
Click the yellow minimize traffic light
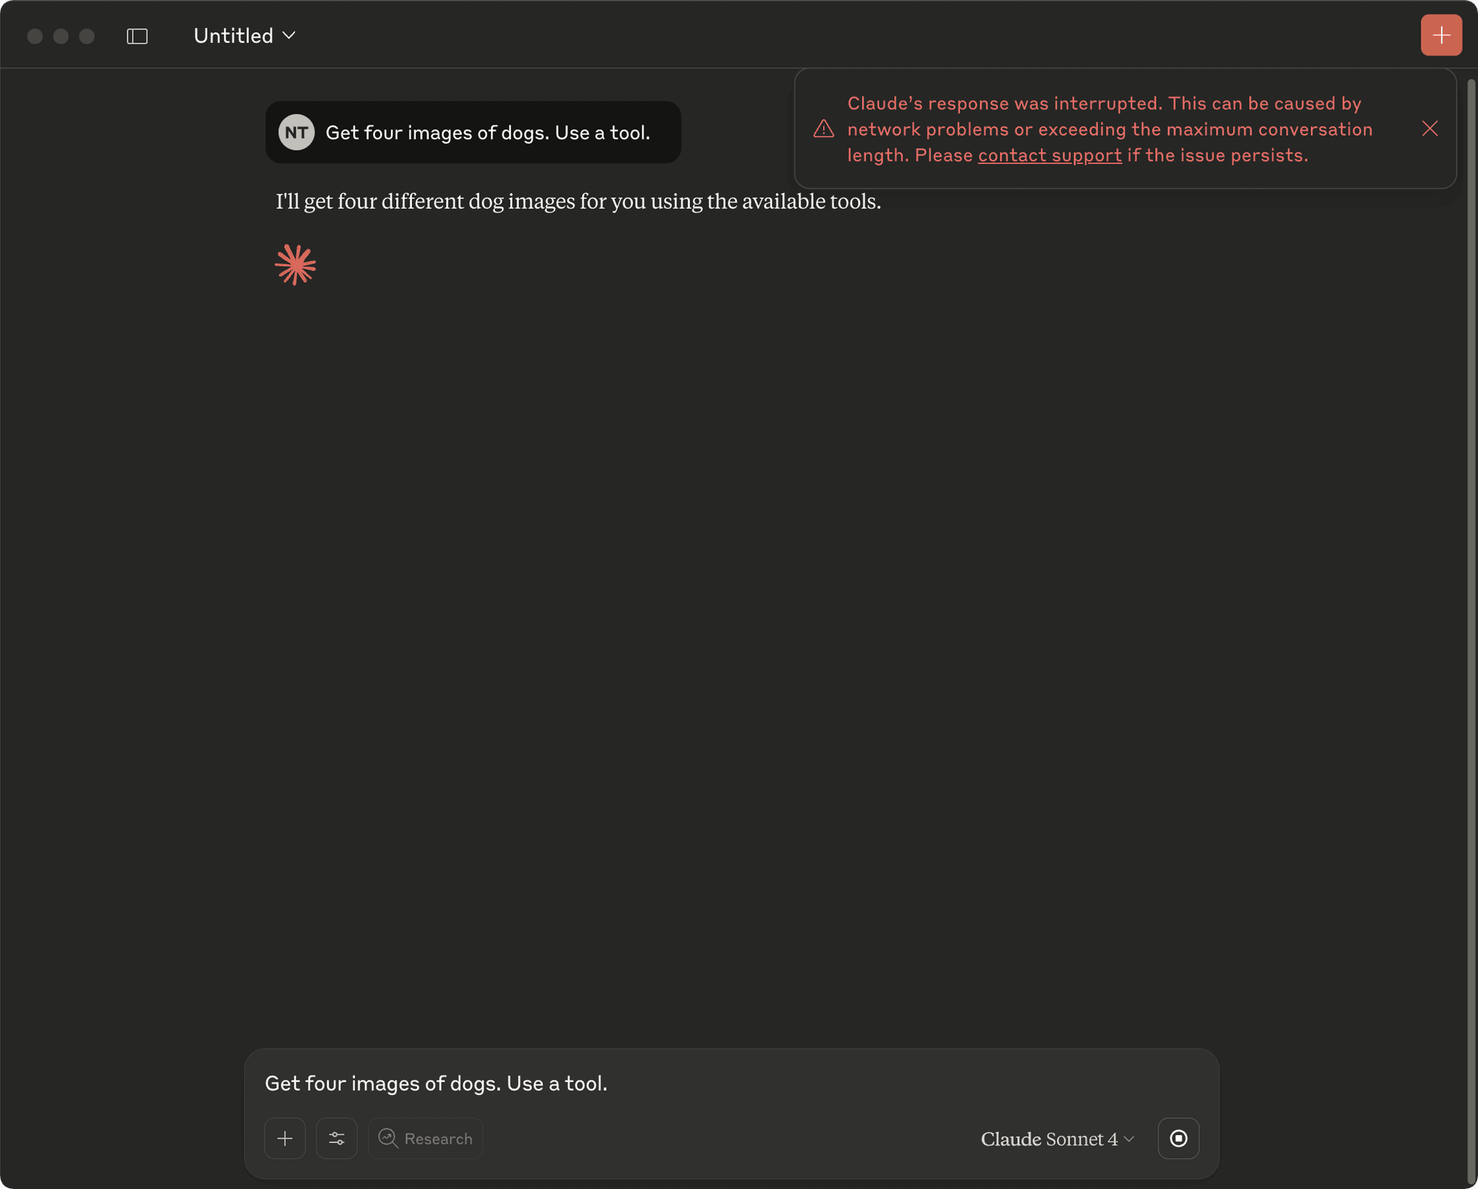click(x=60, y=35)
